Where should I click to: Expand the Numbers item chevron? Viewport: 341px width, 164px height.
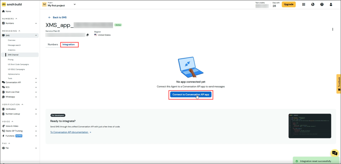[x=36, y=23]
